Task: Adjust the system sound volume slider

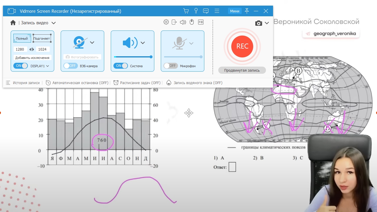Action: [x=133, y=57]
